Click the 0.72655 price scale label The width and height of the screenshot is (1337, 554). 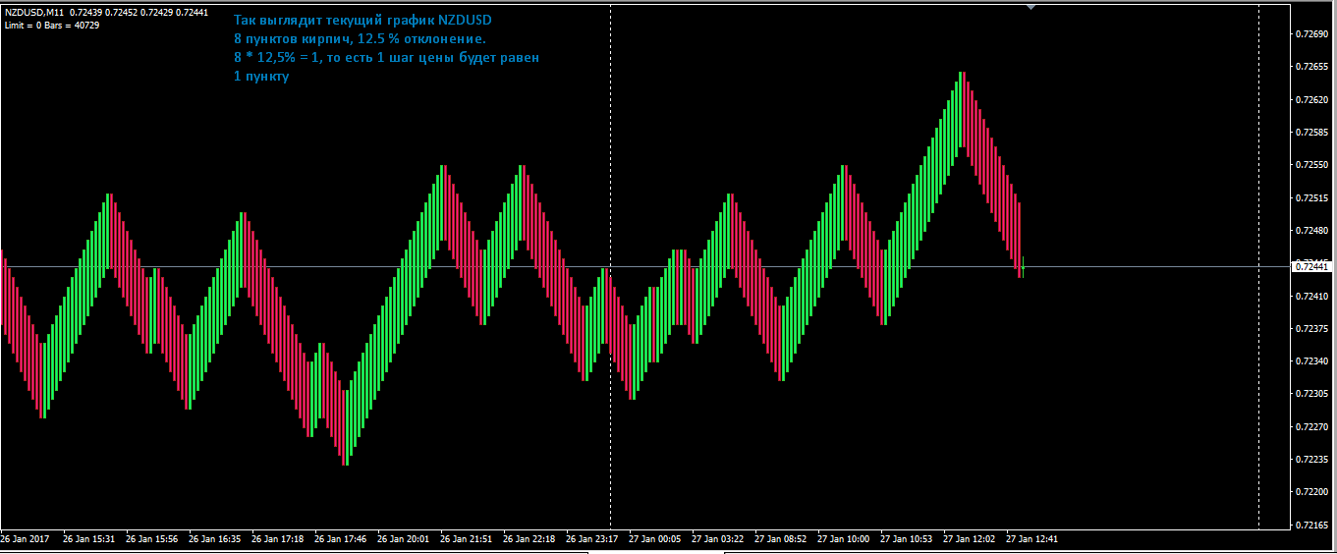click(1312, 67)
